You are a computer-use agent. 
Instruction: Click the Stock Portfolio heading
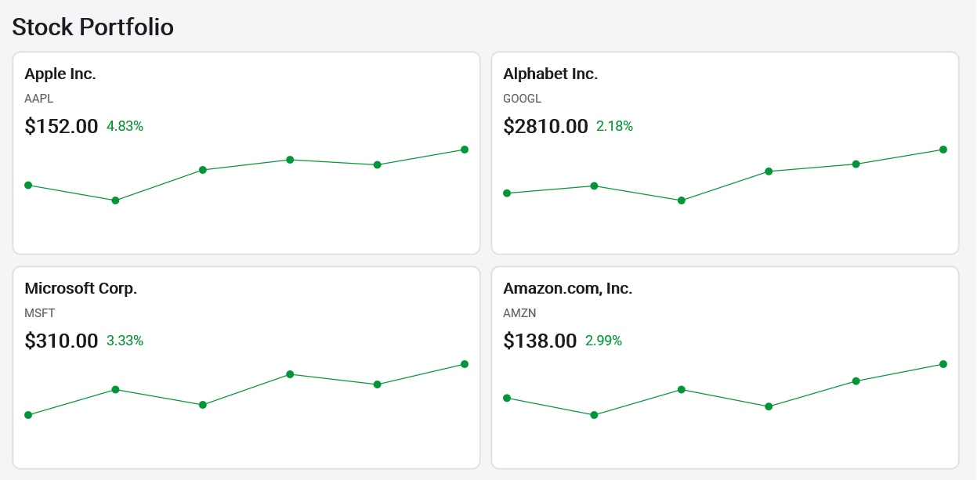(x=93, y=27)
